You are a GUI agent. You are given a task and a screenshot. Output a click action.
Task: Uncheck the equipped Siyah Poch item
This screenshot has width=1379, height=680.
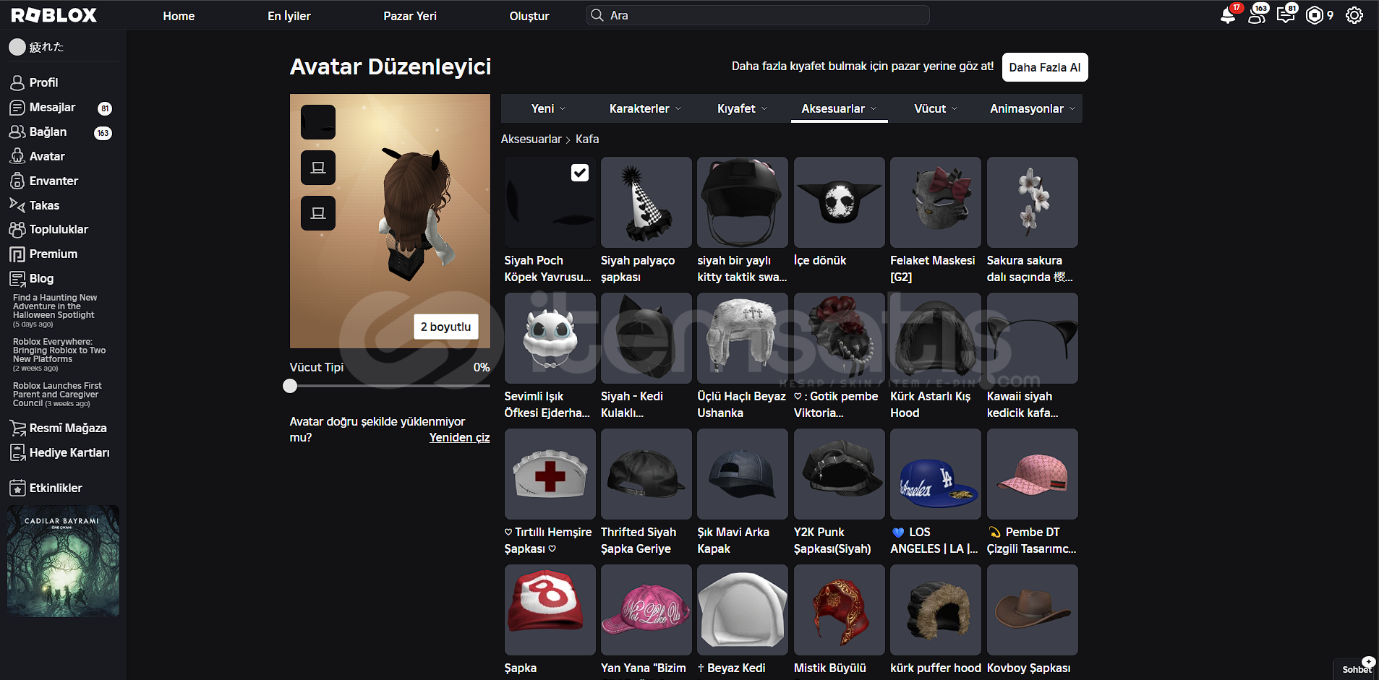pyautogui.click(x=579, y=173)
